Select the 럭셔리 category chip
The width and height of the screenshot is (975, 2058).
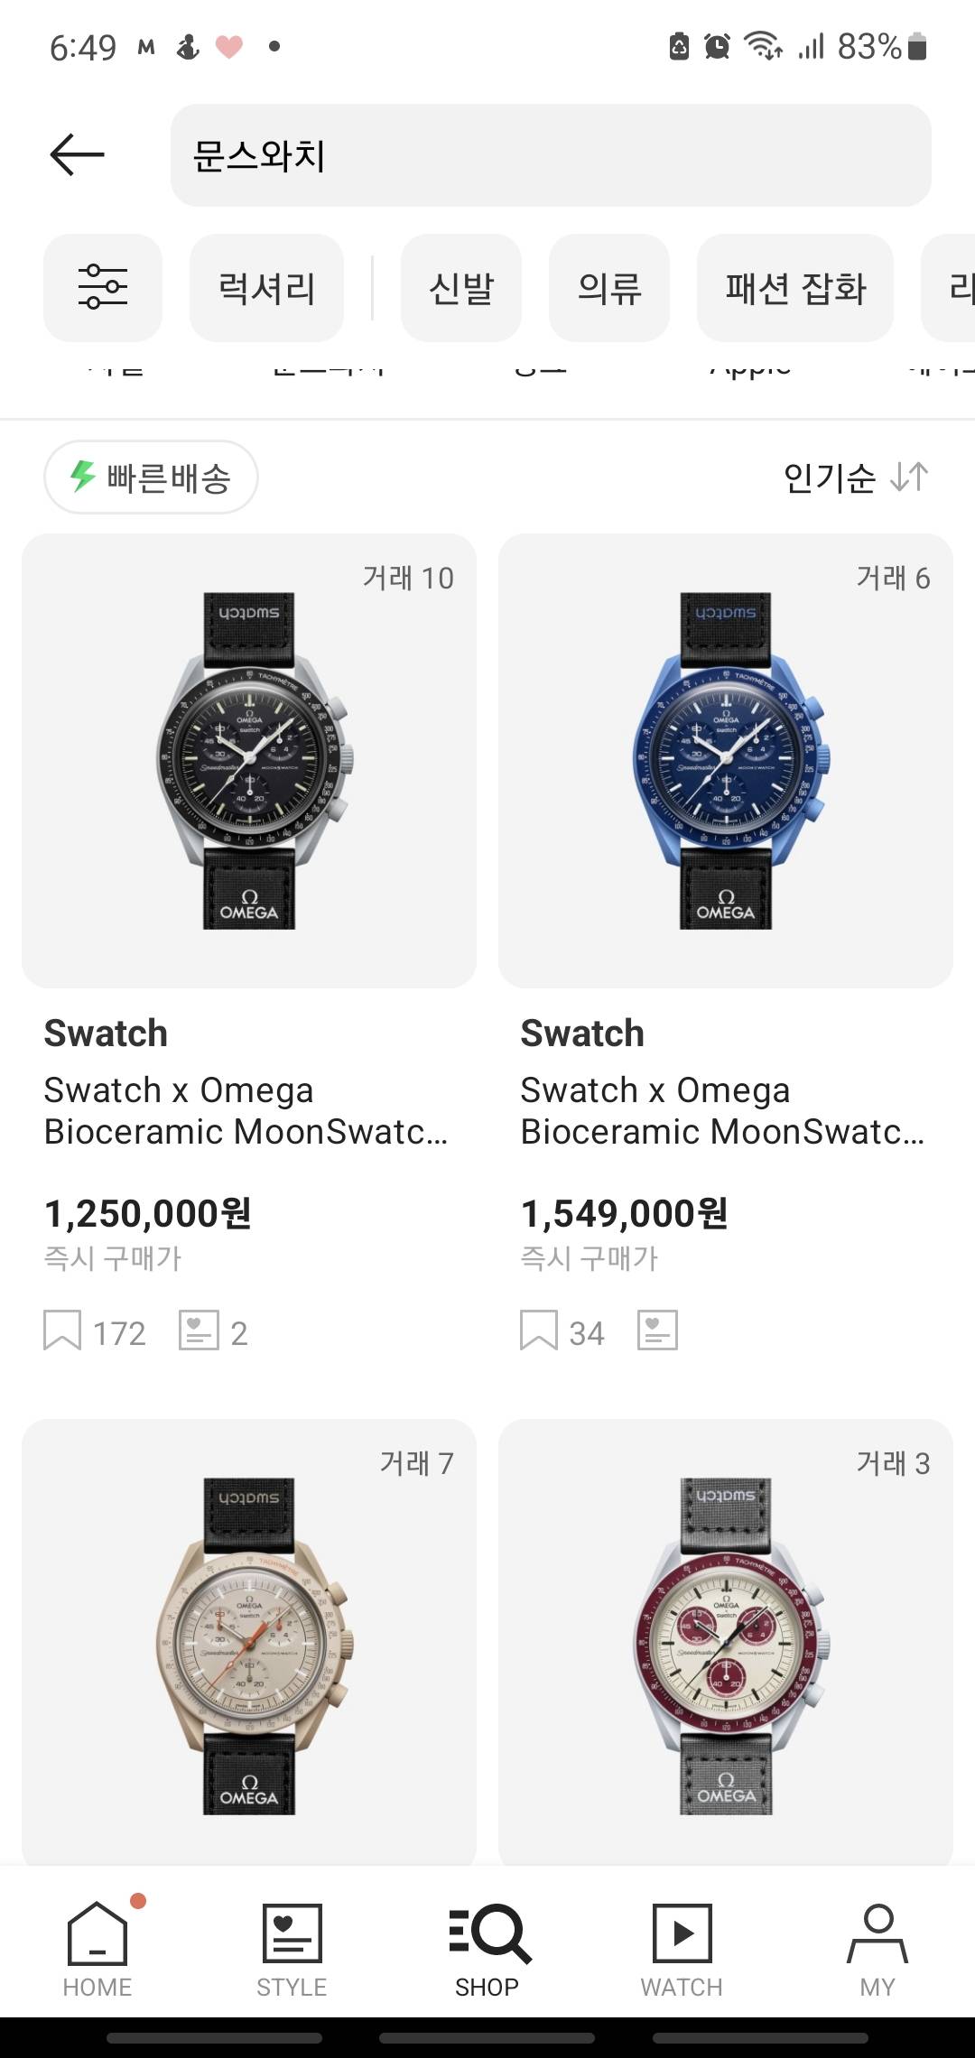266,288
